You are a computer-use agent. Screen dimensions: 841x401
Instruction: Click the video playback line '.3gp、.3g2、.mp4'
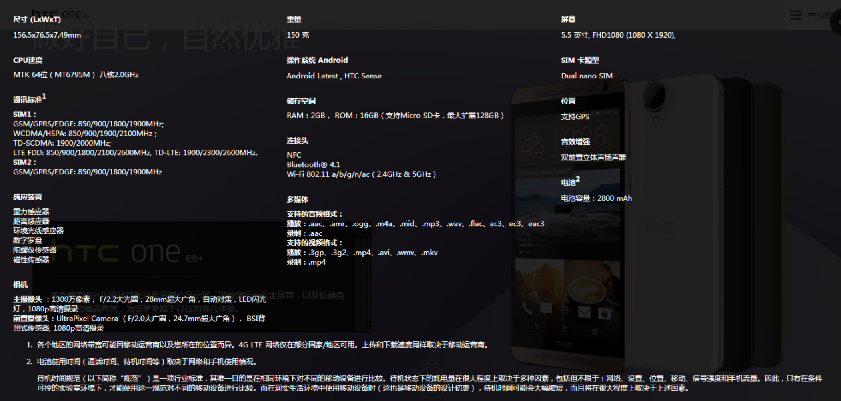click(362, 252)
